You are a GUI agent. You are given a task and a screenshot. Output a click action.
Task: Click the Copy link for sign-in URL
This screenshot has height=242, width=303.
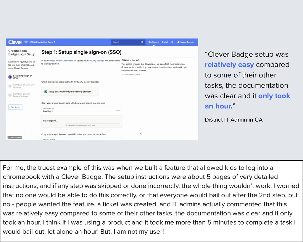coord(118,111)
